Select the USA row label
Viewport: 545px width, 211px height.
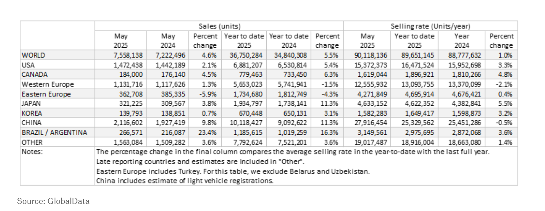point(29,65)
